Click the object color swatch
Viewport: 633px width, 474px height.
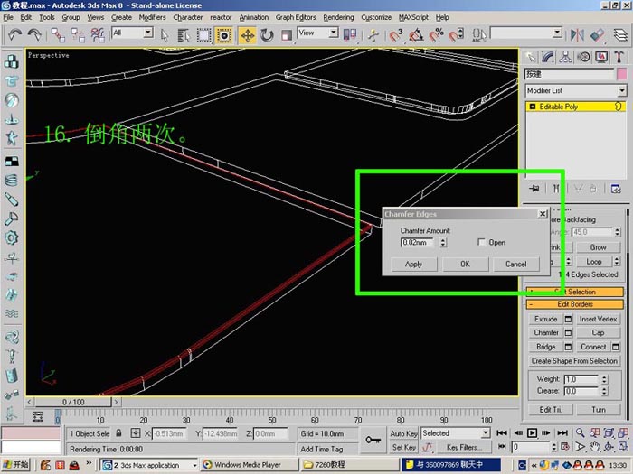click(x=622, y=74)
